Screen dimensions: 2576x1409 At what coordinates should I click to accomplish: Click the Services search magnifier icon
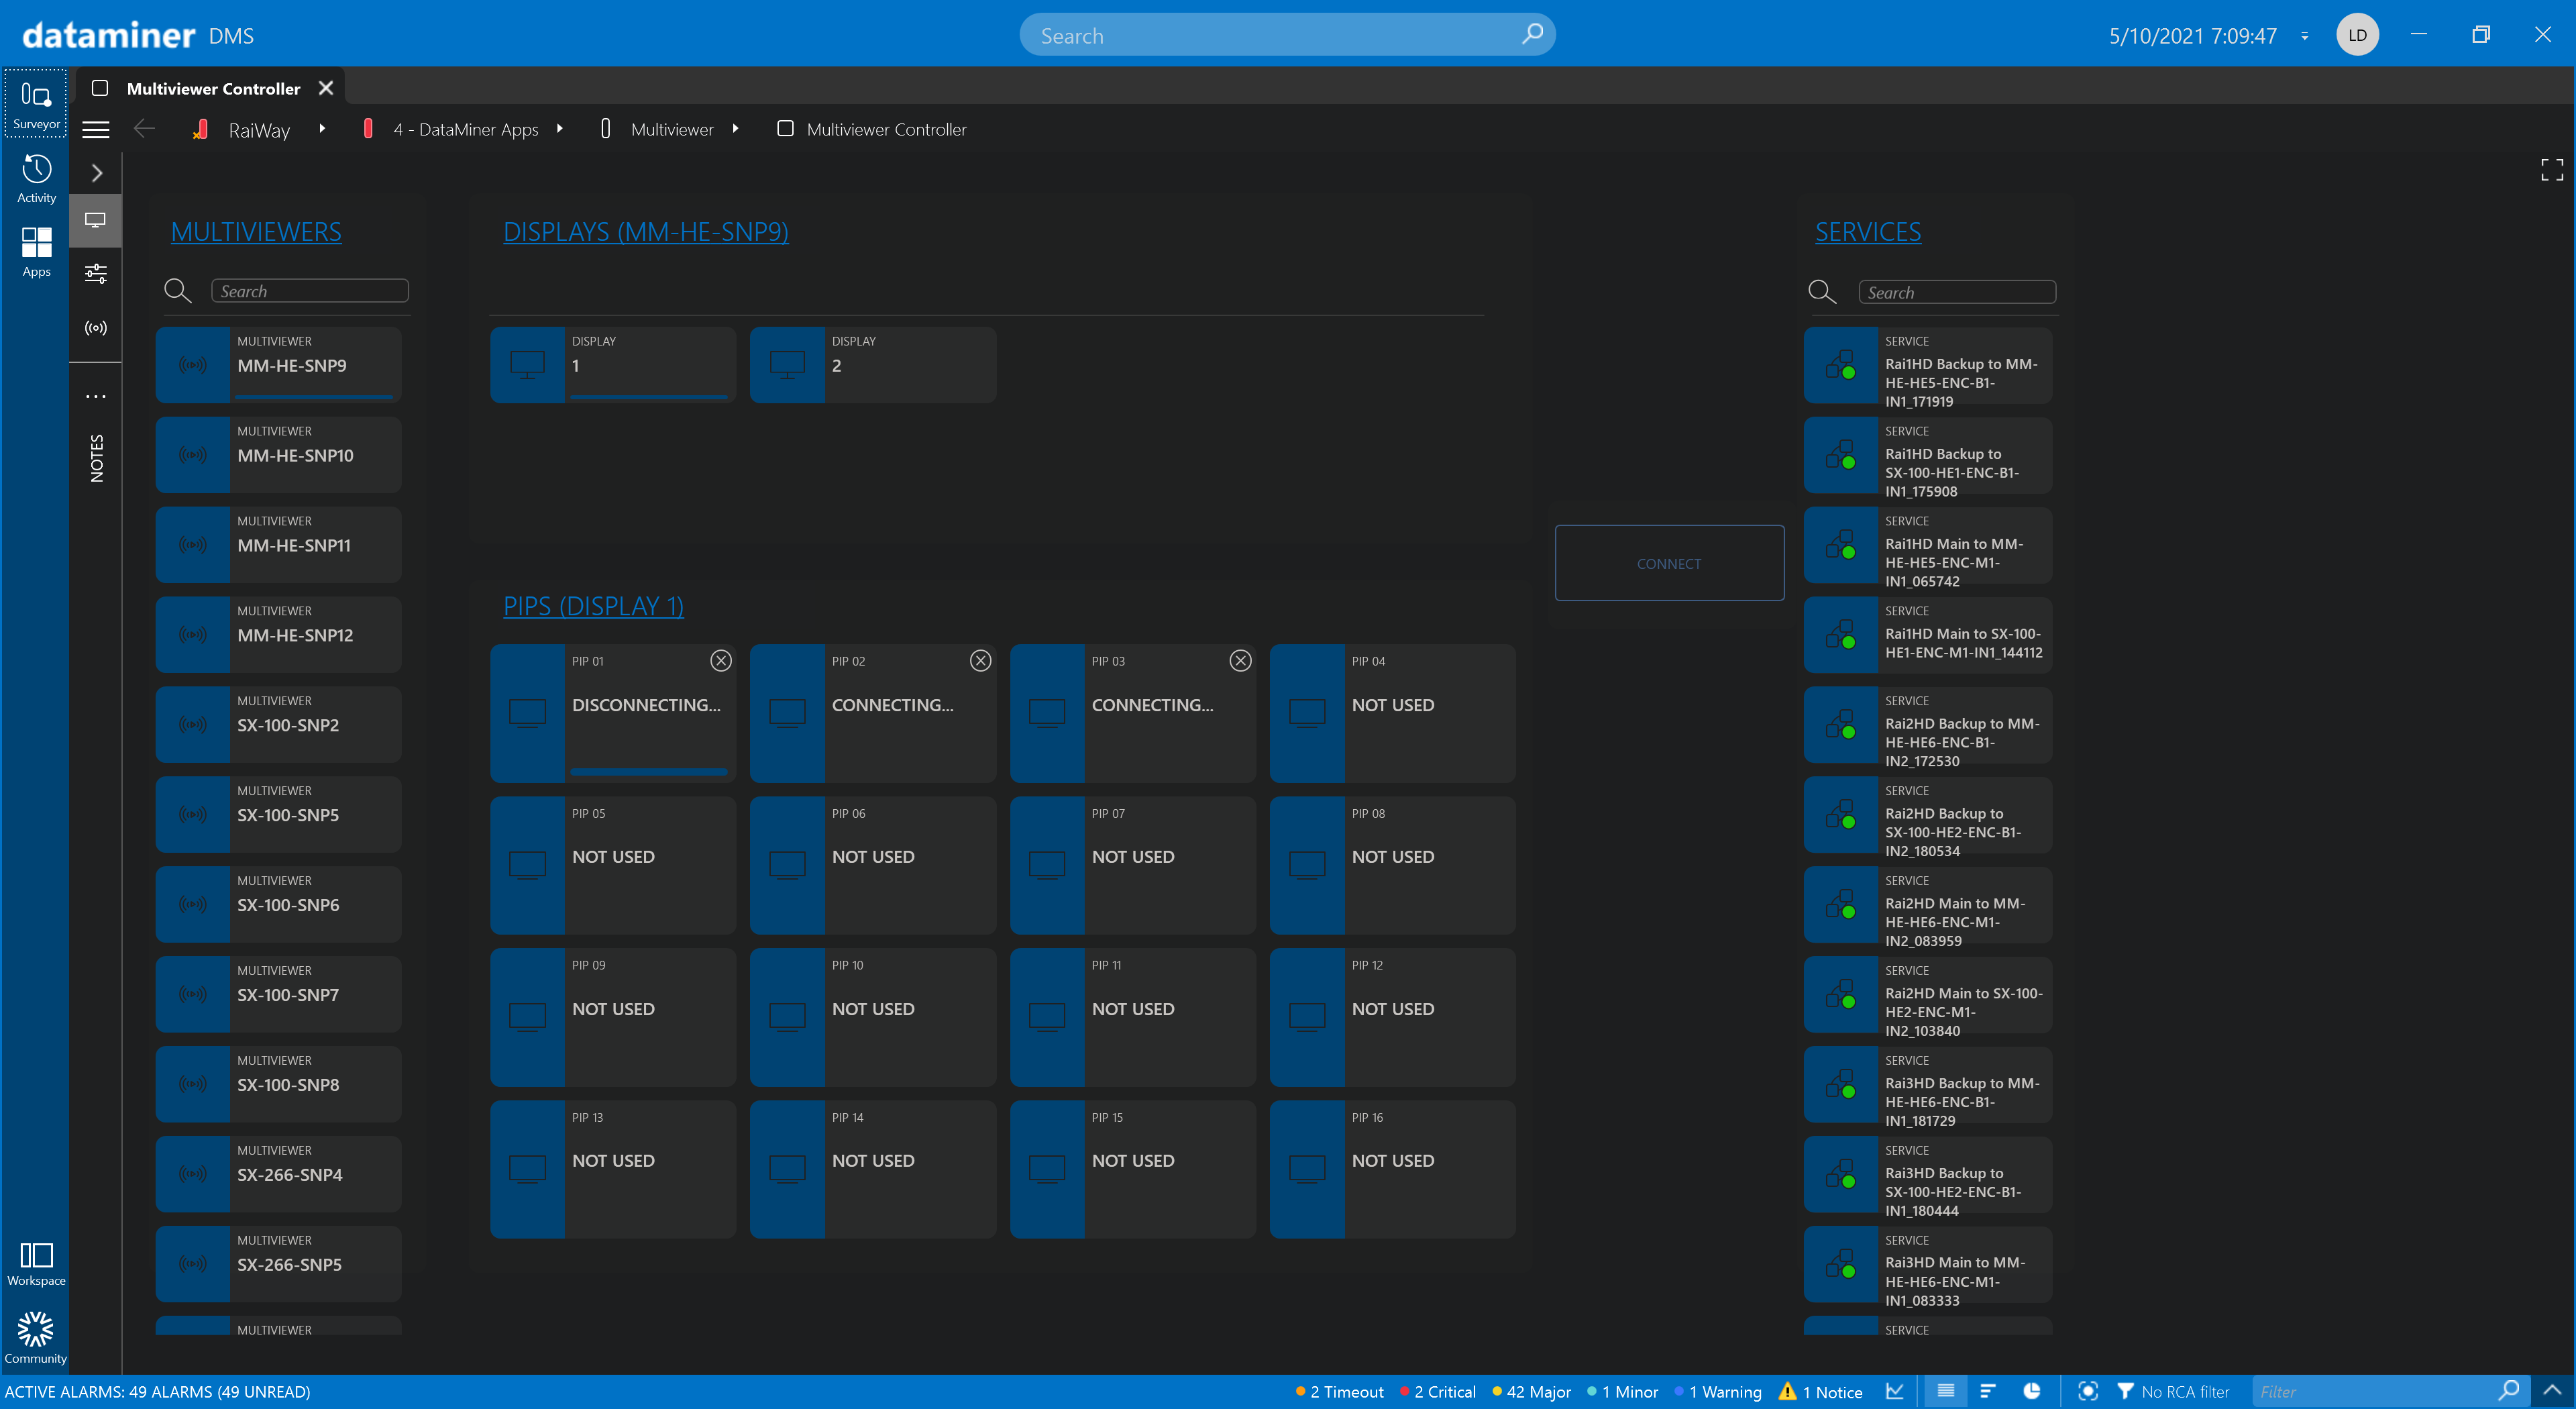point(1822,292)
